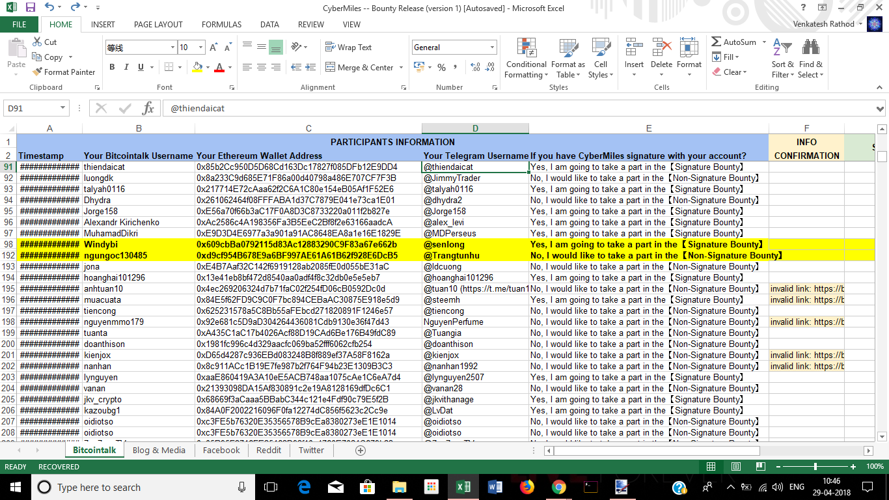
Task: Expand the formula bar
Action: click(880, 109)
